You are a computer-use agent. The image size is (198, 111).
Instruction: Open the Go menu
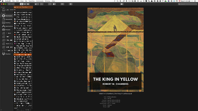26,1
